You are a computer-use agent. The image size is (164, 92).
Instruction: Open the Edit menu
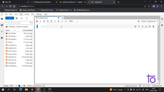pos(11,14)
